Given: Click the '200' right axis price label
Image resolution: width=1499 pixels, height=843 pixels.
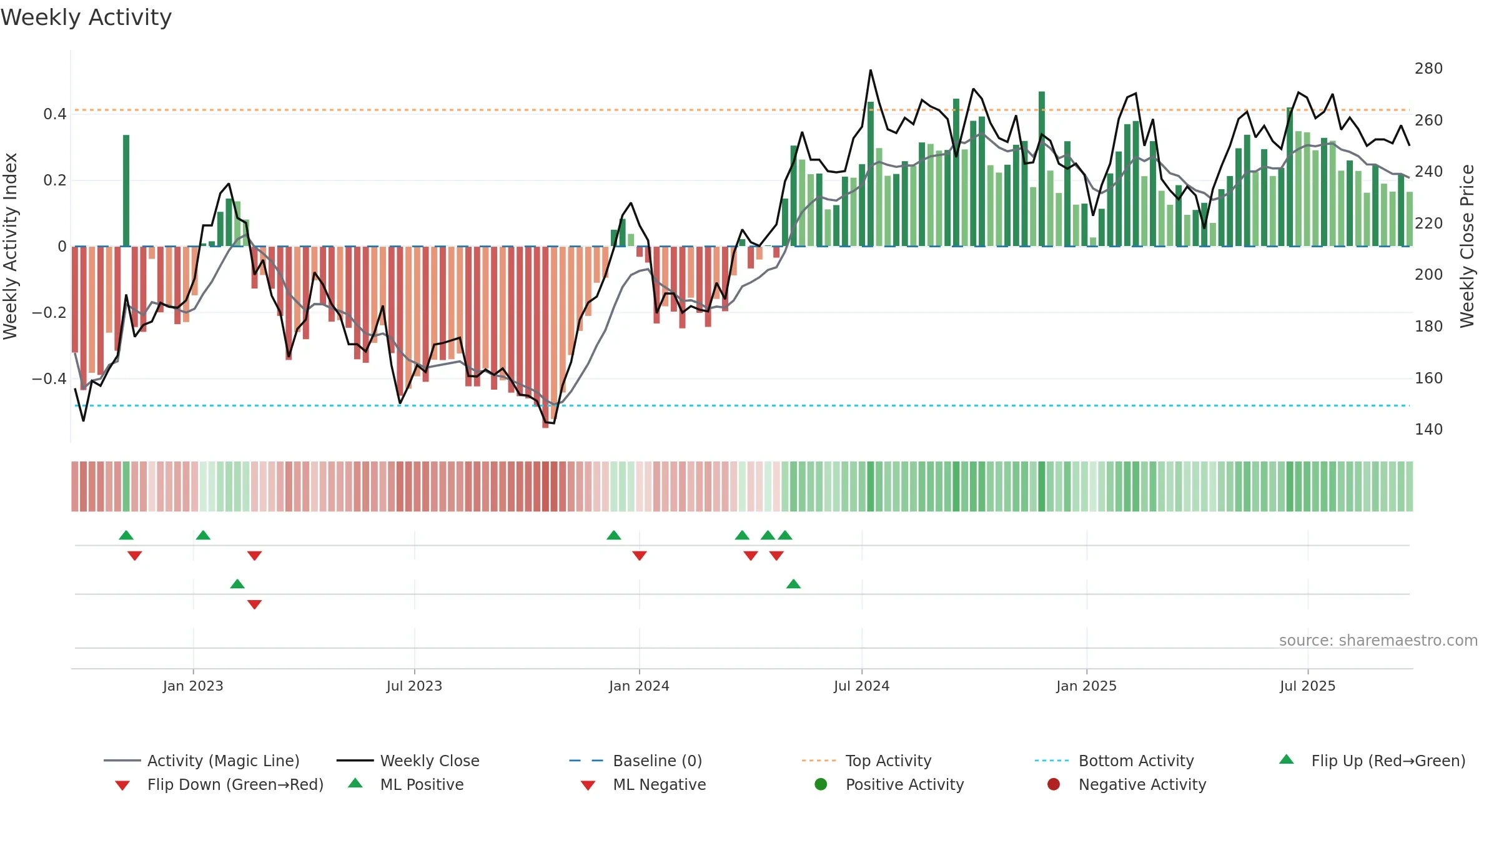Looking at the screenshot, I should pyautogui.click(x=1429, y=275).
